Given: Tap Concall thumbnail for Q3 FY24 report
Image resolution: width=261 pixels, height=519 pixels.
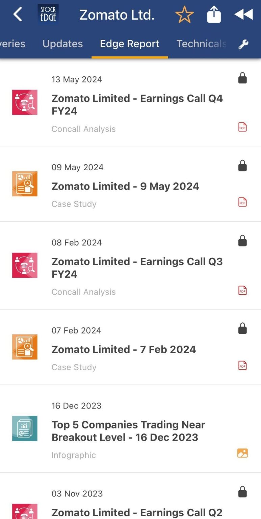Looking at the screenshot, I should pos(25,265).
